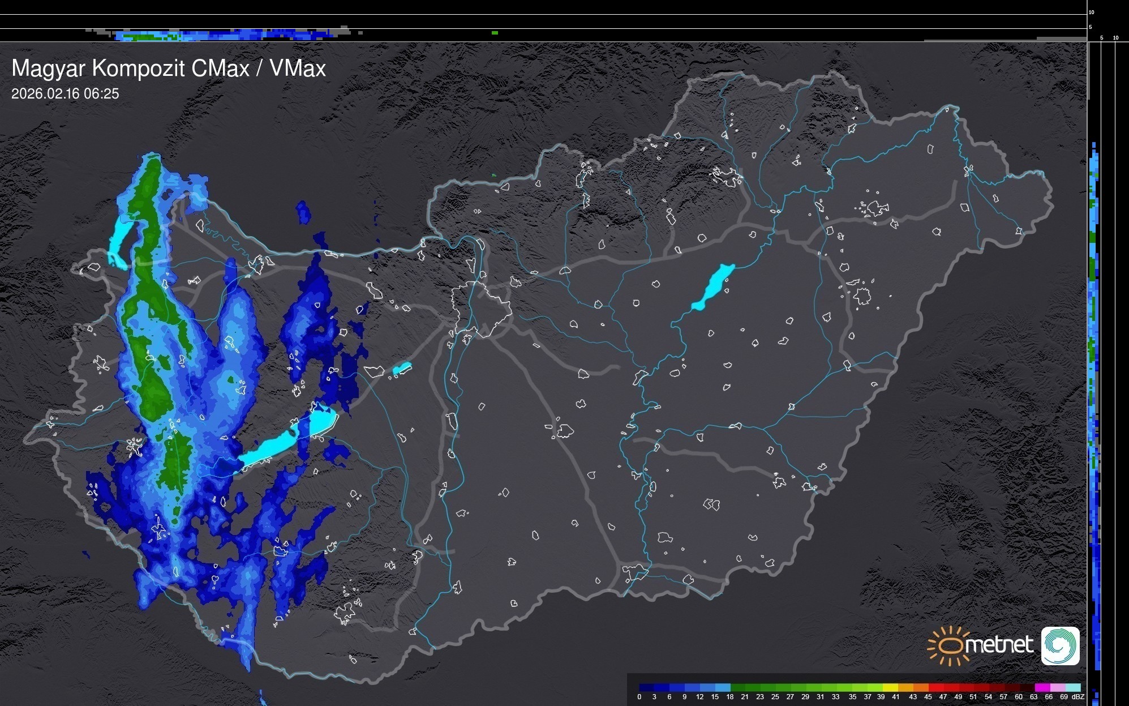
Task: Select the light cyan 69 dBZ swatch
Action: 1073,688
